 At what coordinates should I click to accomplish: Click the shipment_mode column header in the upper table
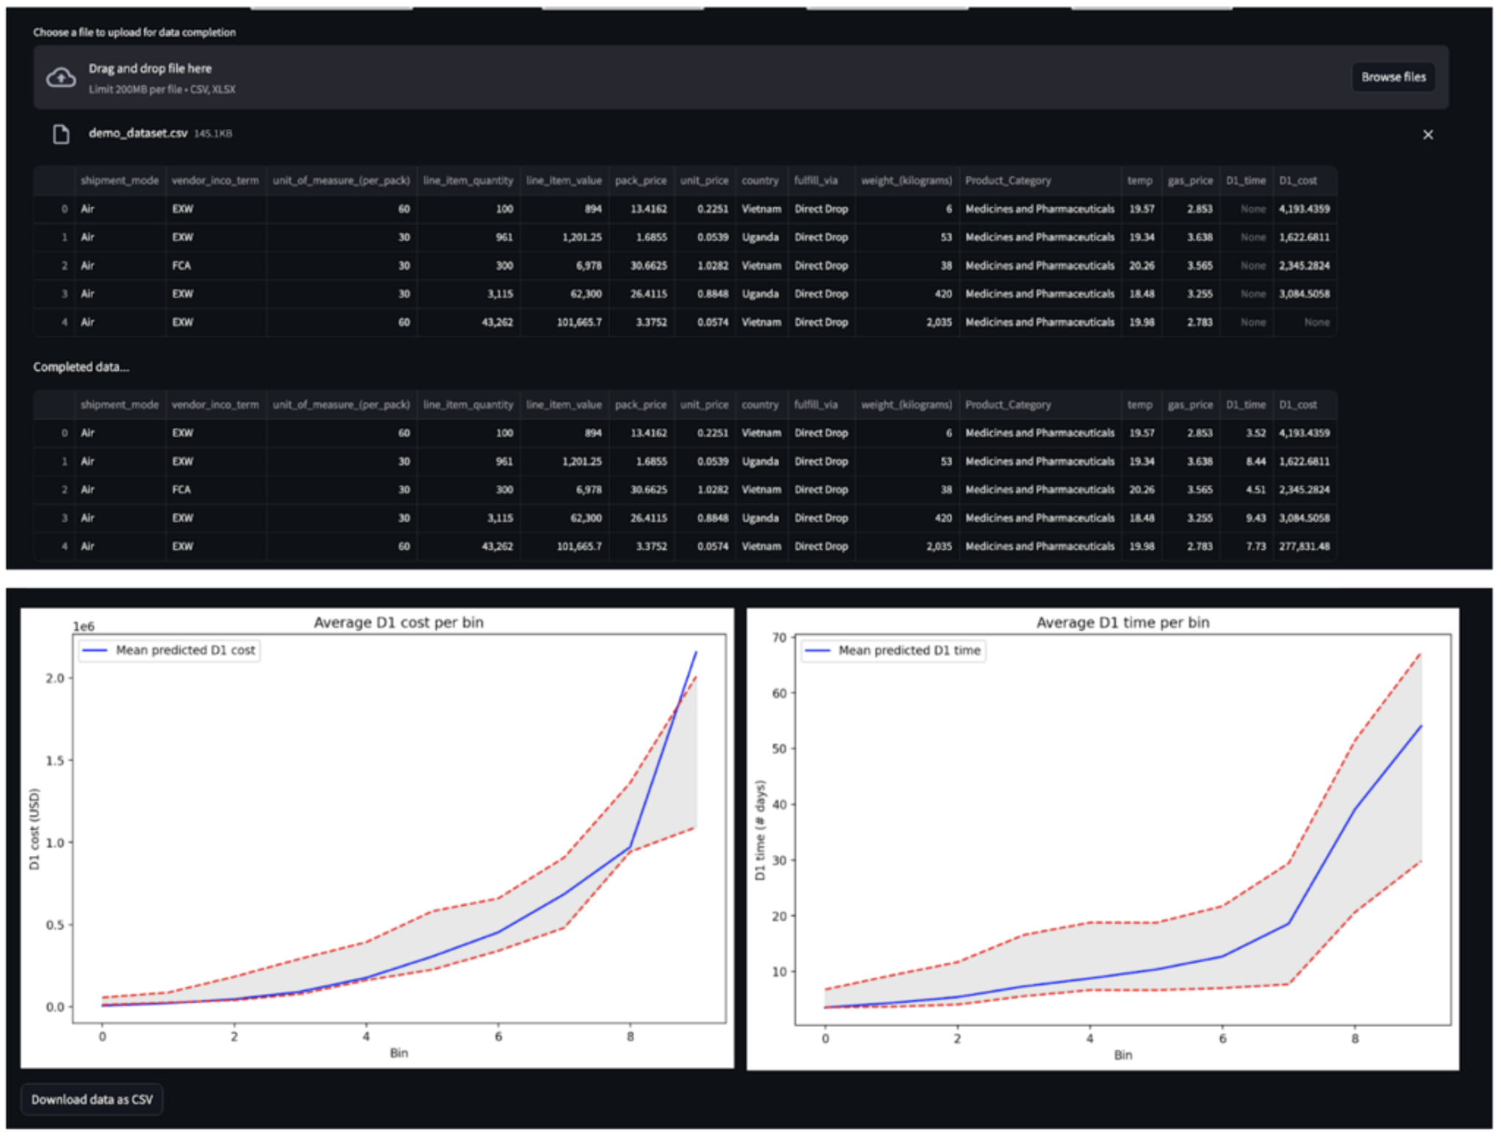(x=119, y=180)
